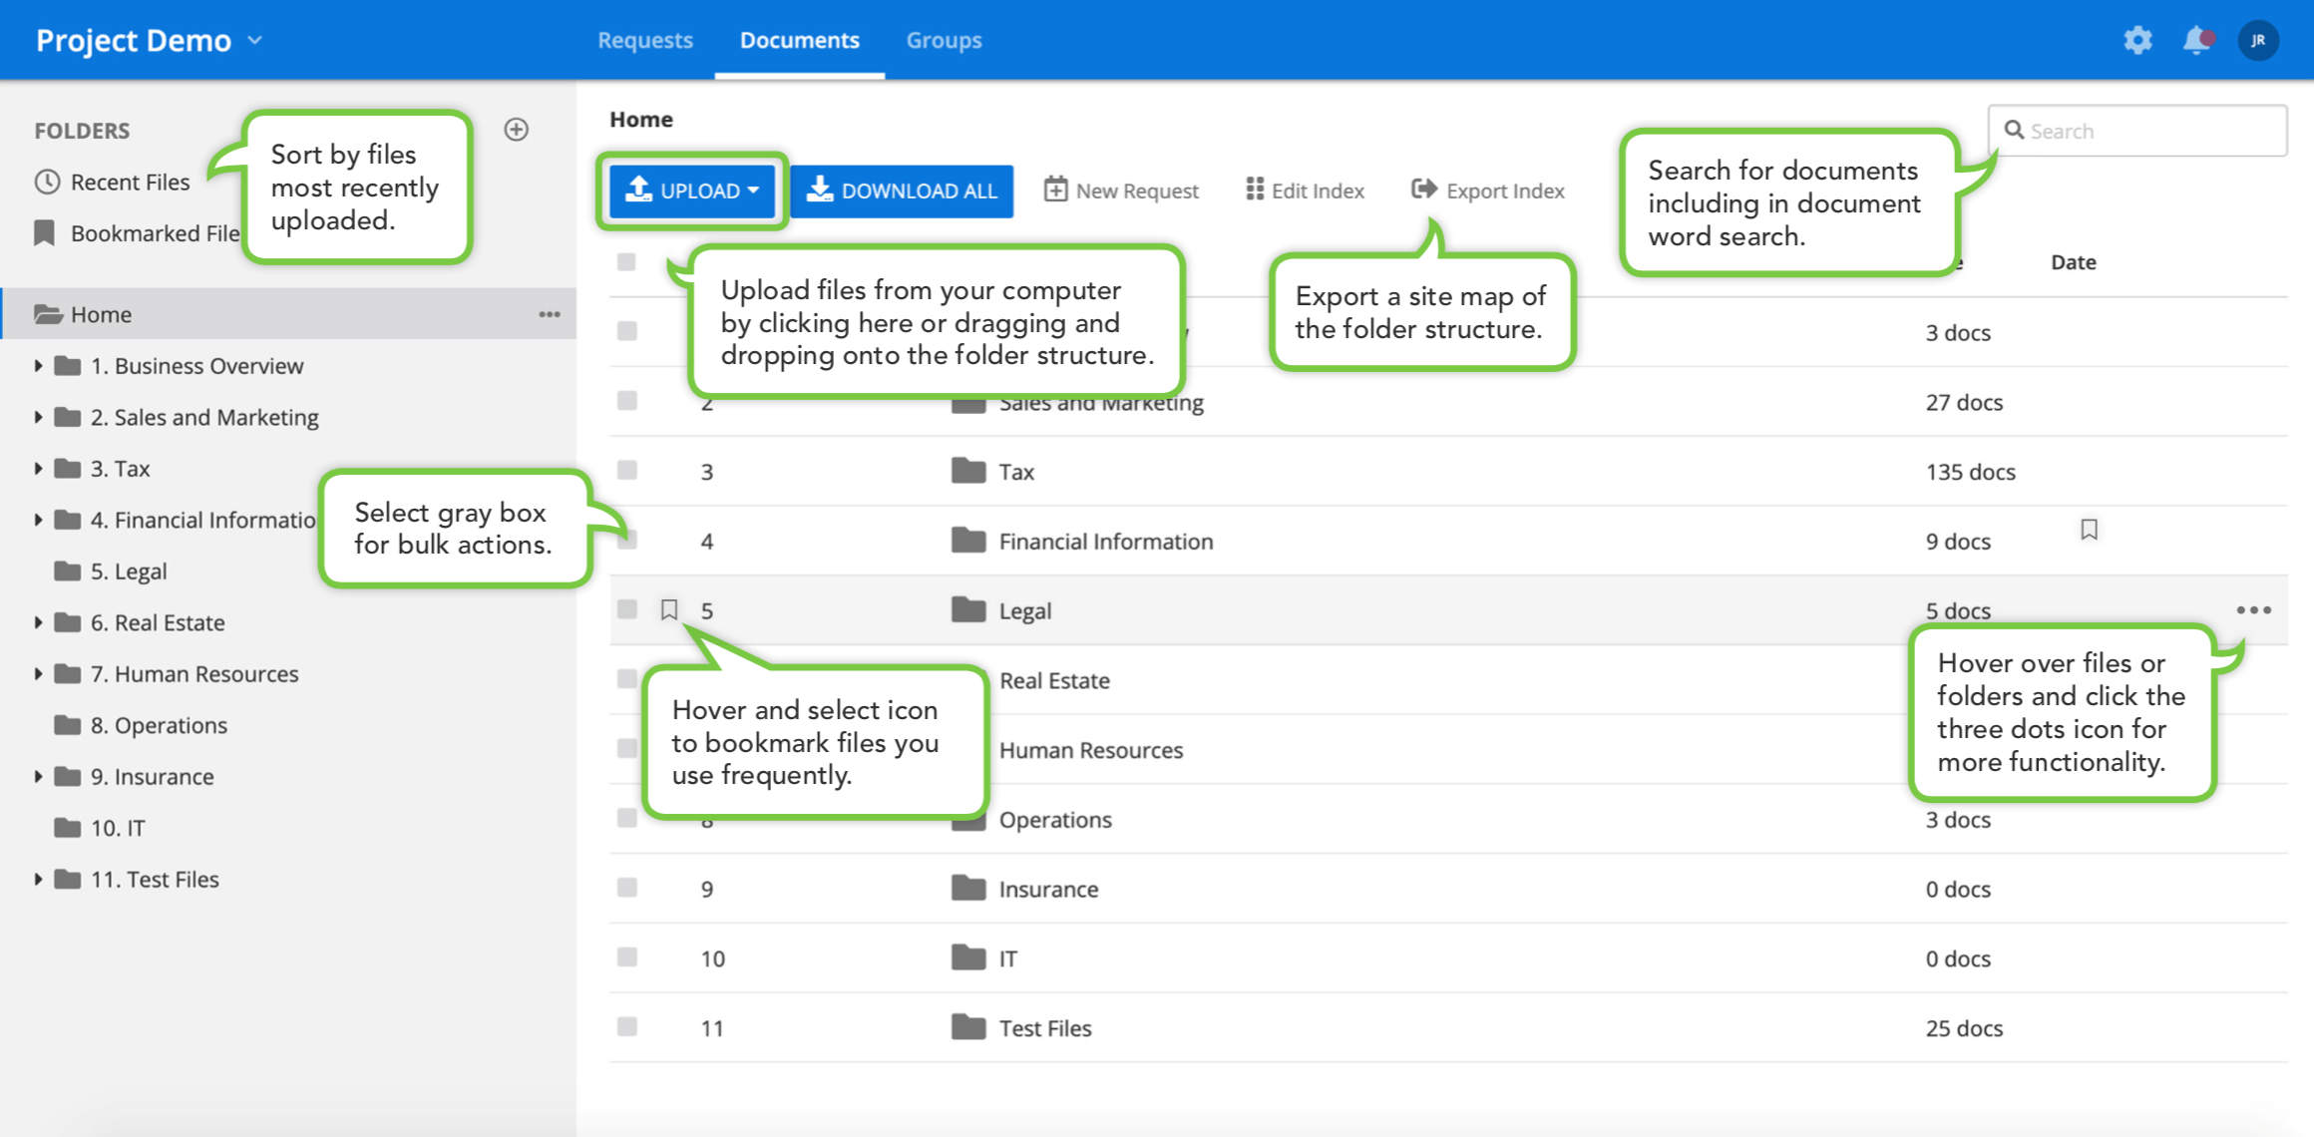Open the Operations folder in the table

click(1055, 820)
